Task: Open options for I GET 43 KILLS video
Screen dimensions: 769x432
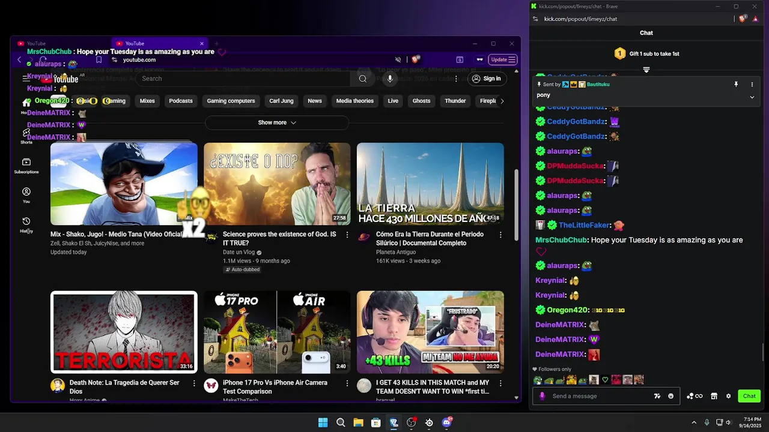Action: tap(500, 383)
